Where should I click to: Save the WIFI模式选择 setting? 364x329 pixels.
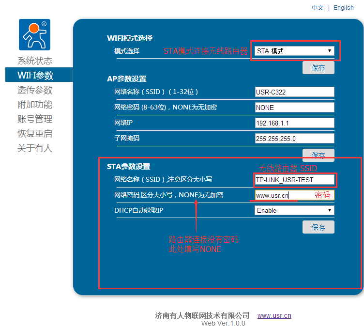pyautogui.click(x=318, y=68)
